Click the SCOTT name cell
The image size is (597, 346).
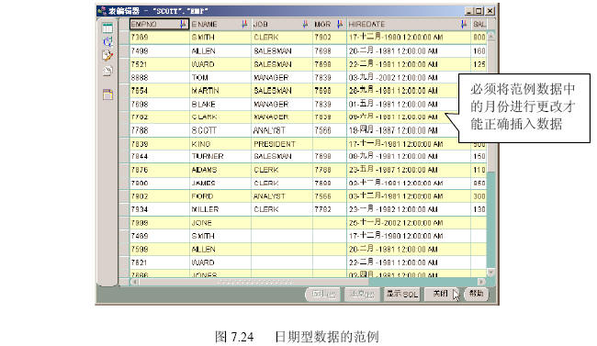pyautogui.click(x=220, y=130)
